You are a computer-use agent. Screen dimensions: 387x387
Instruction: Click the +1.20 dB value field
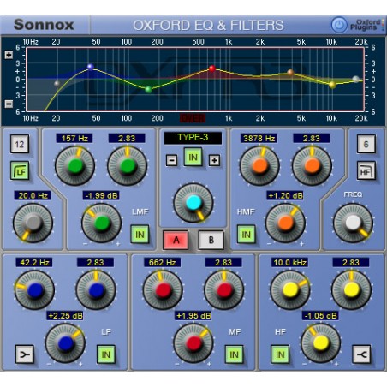[x=285, y=195]
